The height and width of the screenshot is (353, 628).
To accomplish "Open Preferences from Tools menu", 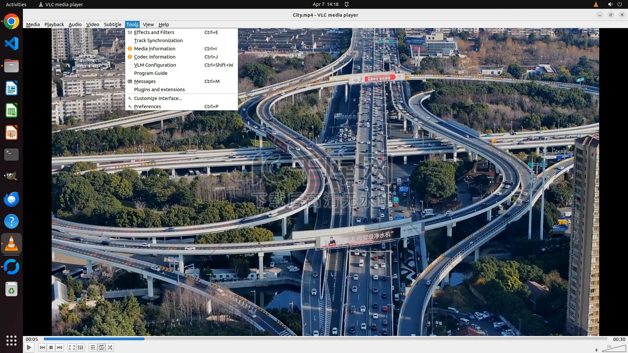I will [x=148, y=107].
